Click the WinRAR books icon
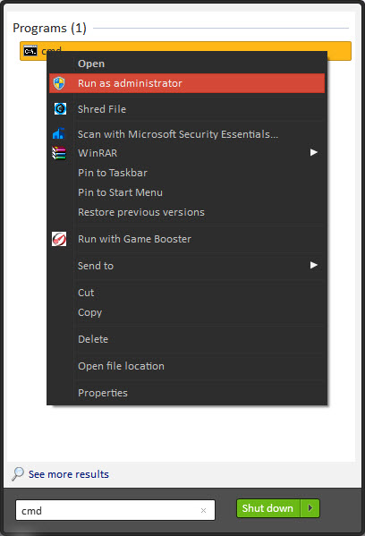This screenshot has height=536, width=365. click(59, 153)
